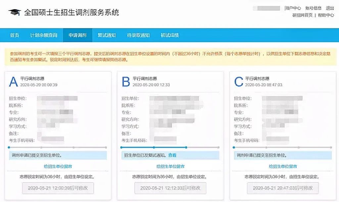Visit 研招网首页 link
Screen dimensions: 339x202
[x=302, y=15]
